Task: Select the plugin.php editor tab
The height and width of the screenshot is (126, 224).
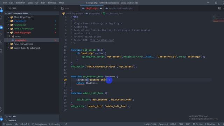Action: [x=92, y=8]
